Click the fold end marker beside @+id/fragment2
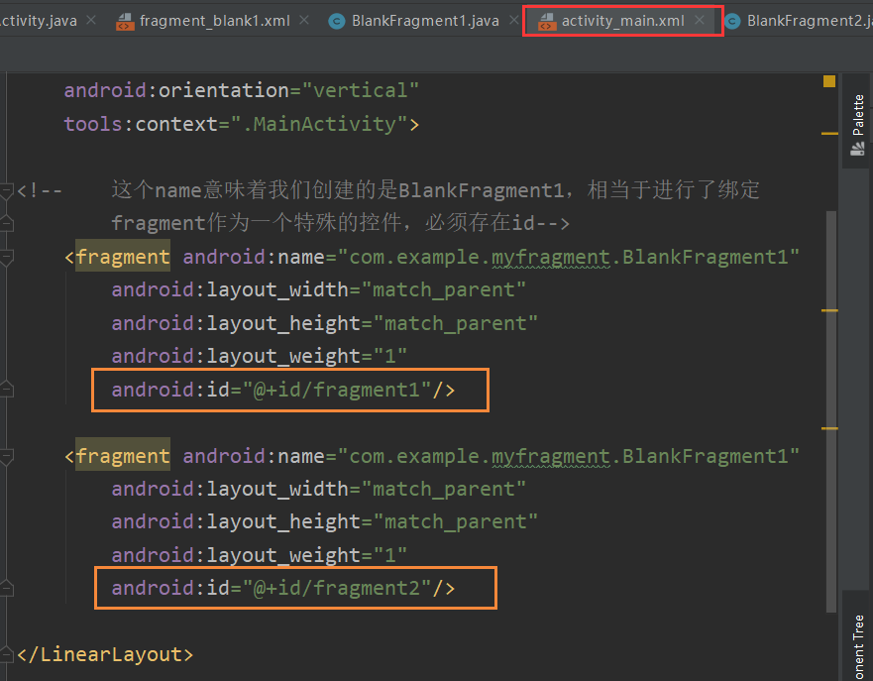The height and width of the screenshot is (681, 873). [6, 588]
